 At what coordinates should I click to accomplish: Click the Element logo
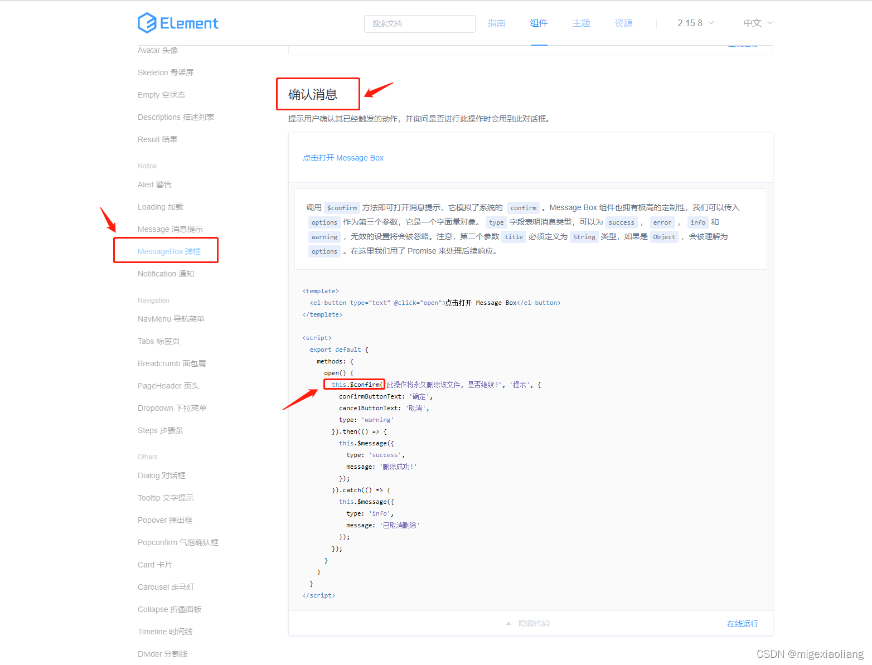[x=178, y=23]
